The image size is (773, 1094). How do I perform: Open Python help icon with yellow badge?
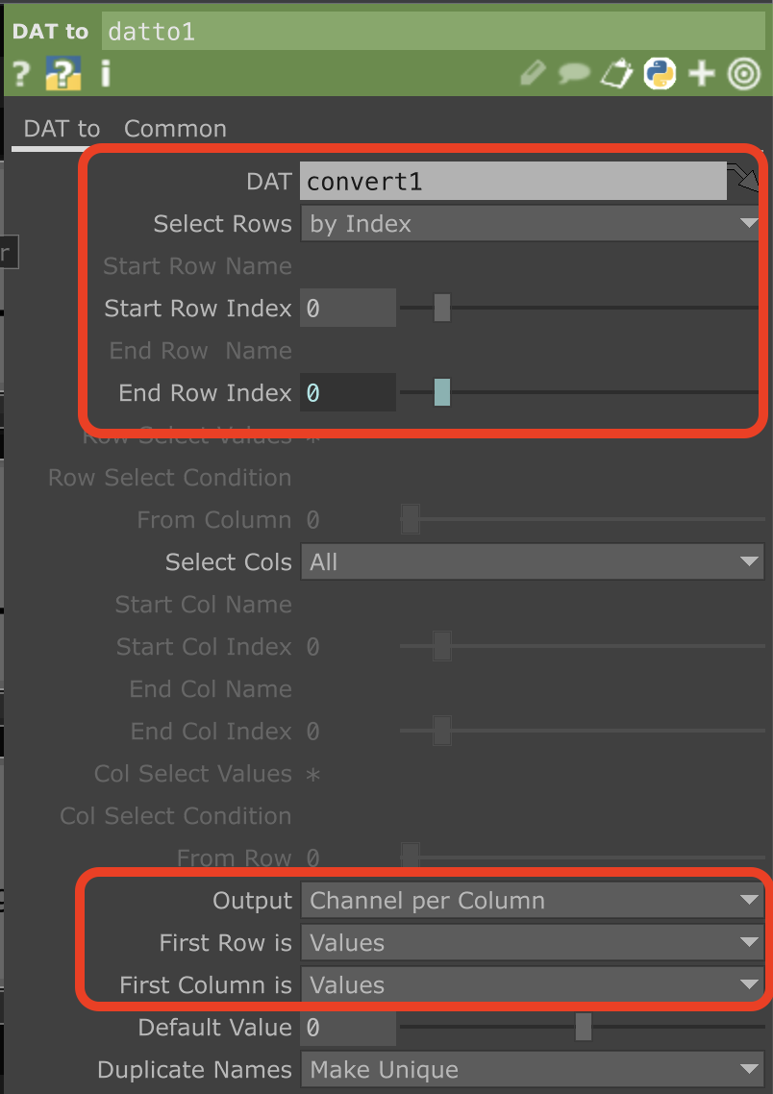(x=63, y=74)
